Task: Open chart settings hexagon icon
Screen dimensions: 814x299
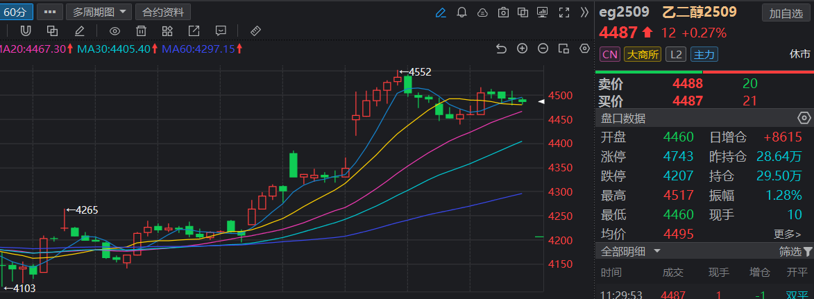Action: point(584,49)
